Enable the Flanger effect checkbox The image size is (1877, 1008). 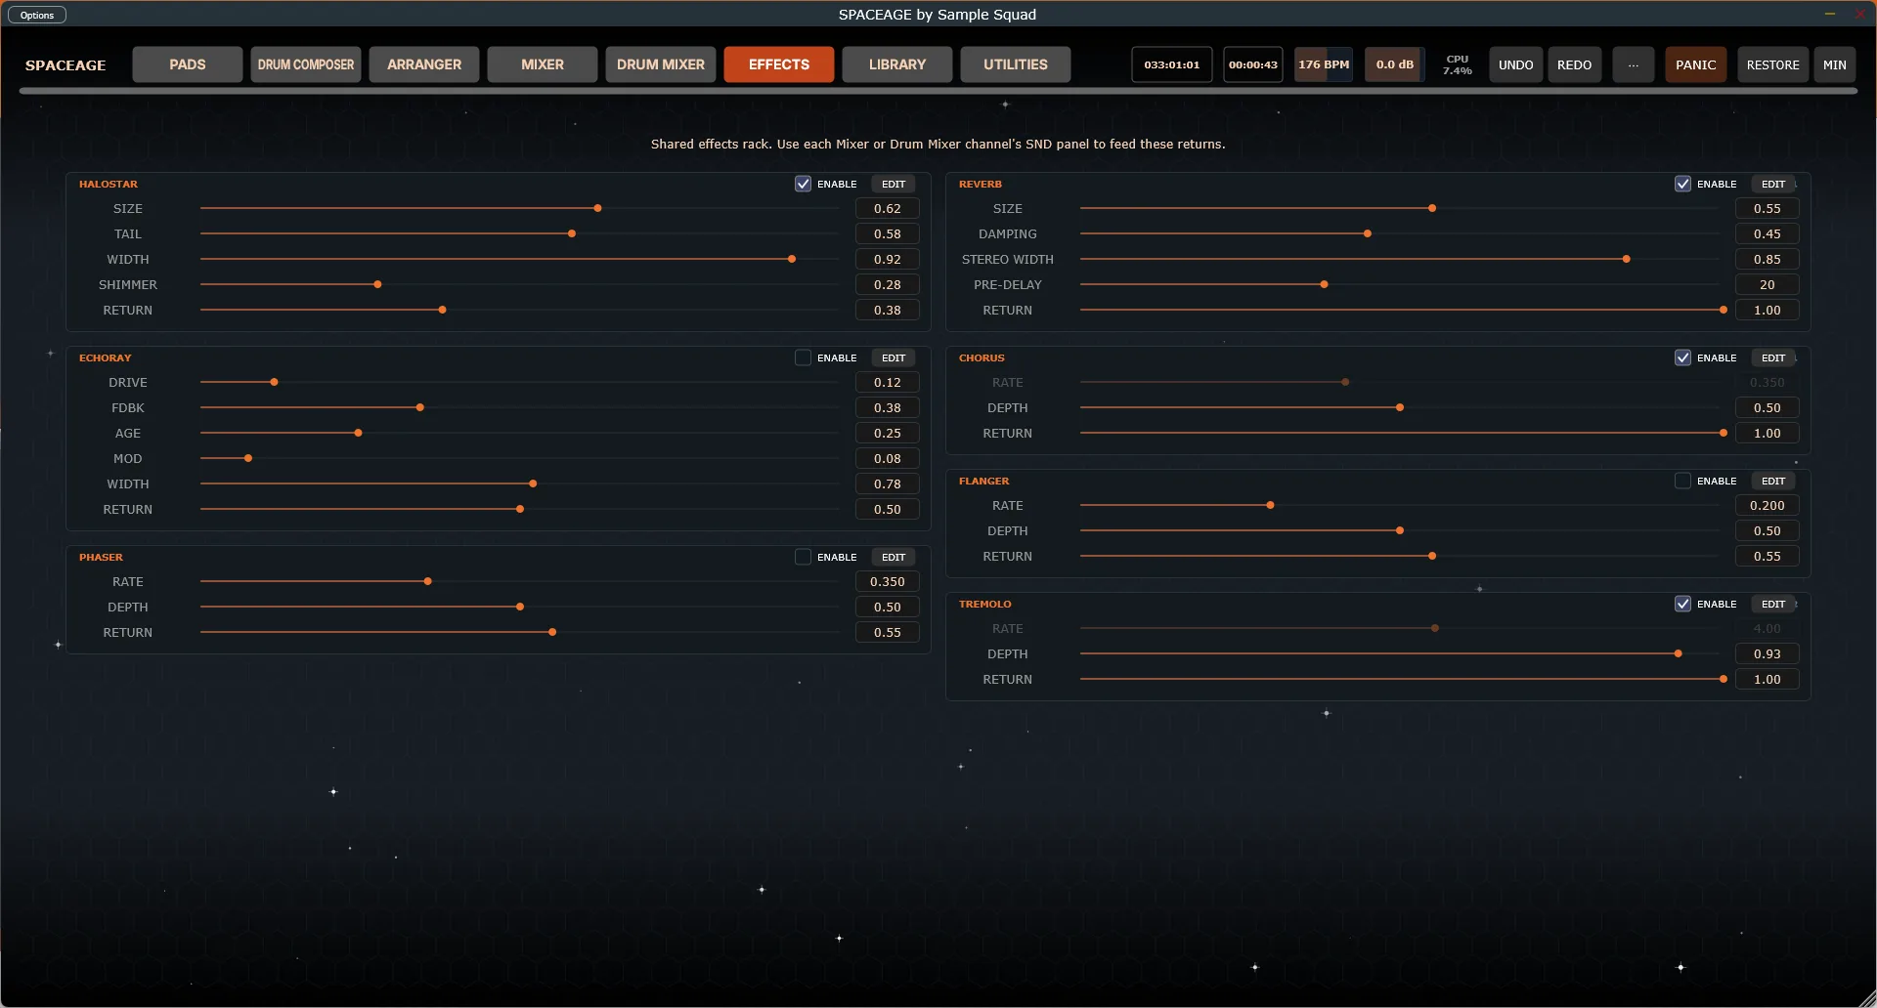(1682, 481)
